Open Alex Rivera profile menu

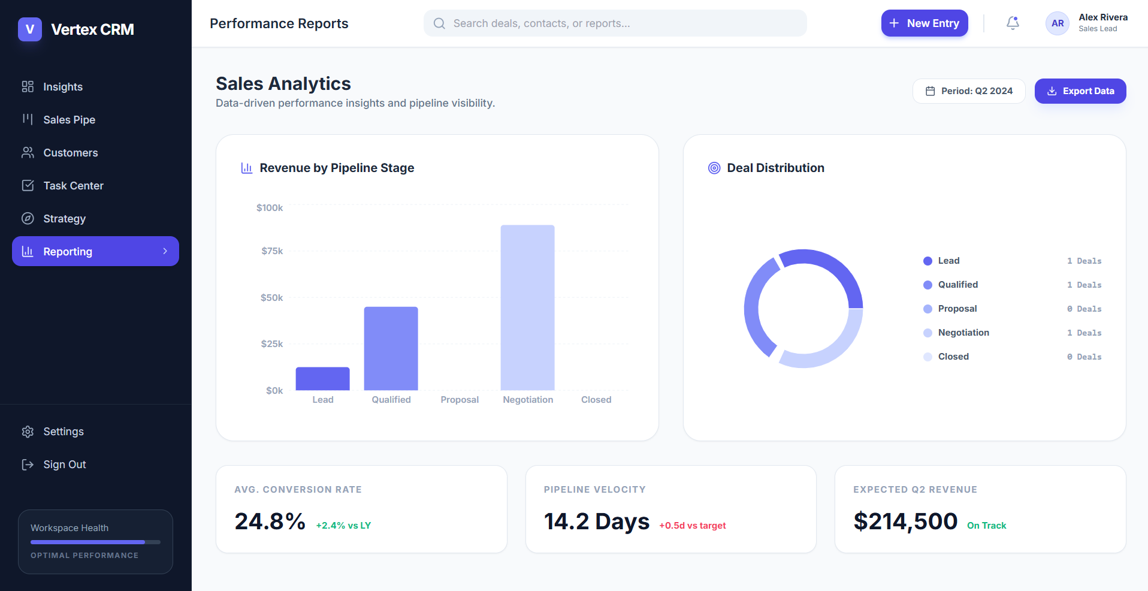point(1102,23)
